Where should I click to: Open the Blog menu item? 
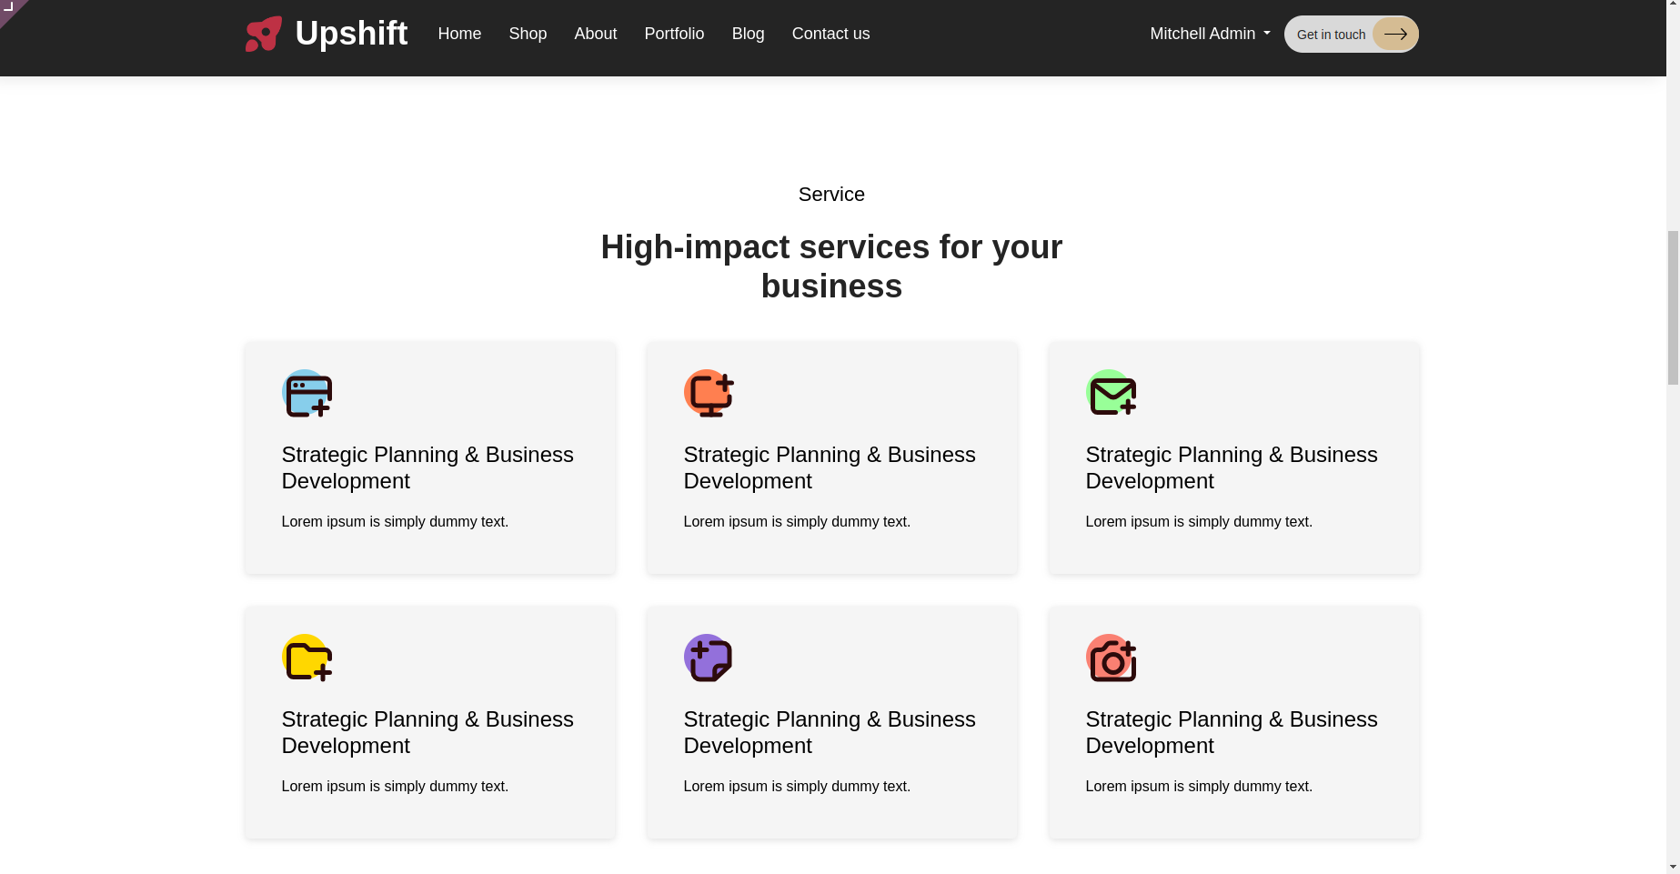pos(748,34)
